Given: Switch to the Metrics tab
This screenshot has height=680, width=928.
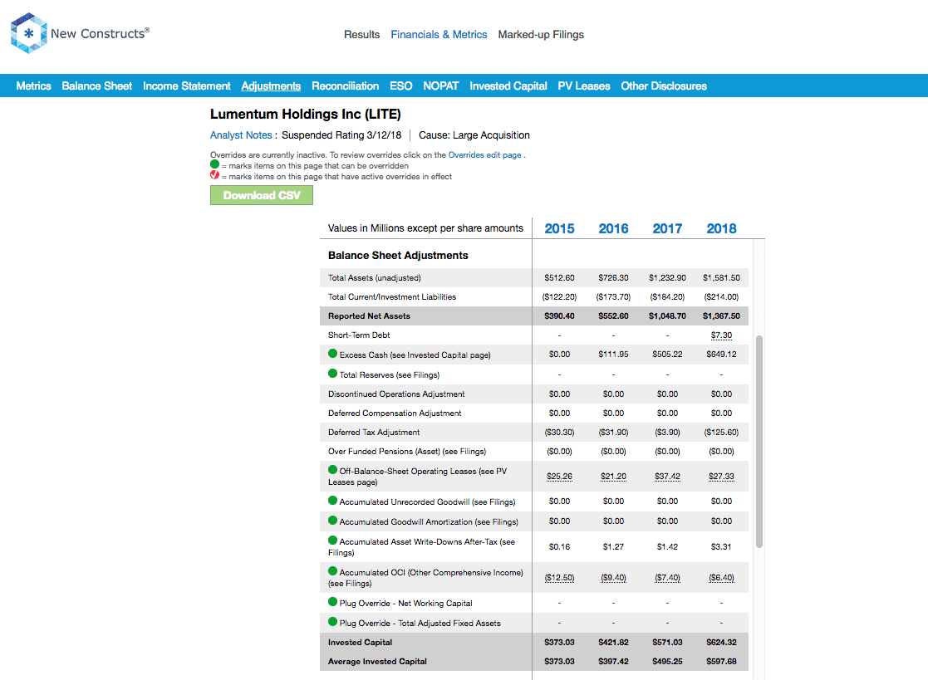Looking at the screenshot, I should point(34,86).
